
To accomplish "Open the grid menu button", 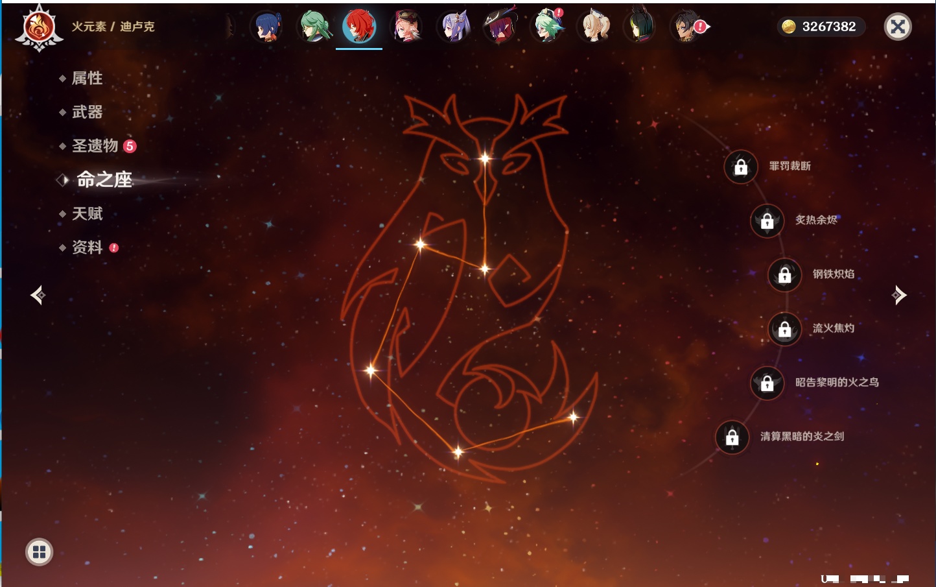I will click(x=39, y=552).
